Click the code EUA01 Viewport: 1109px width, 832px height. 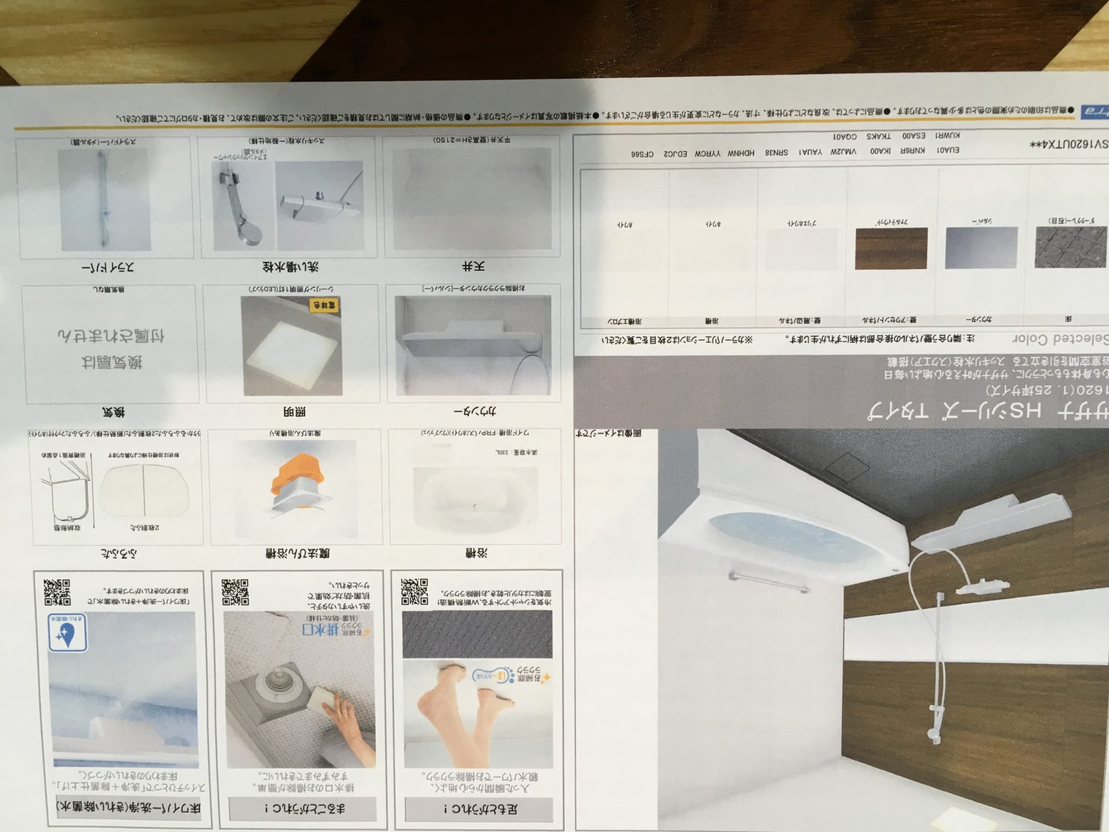[948, 151]
